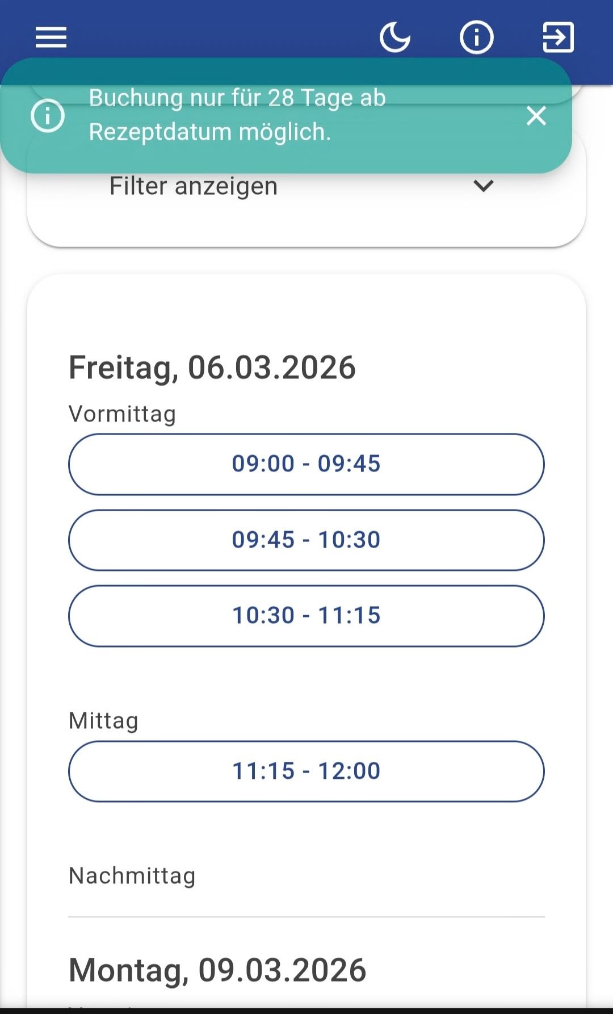613x1014 pixels.
Task: Click the 'Montag, 09.03.2026' heading
Action: 217,970
